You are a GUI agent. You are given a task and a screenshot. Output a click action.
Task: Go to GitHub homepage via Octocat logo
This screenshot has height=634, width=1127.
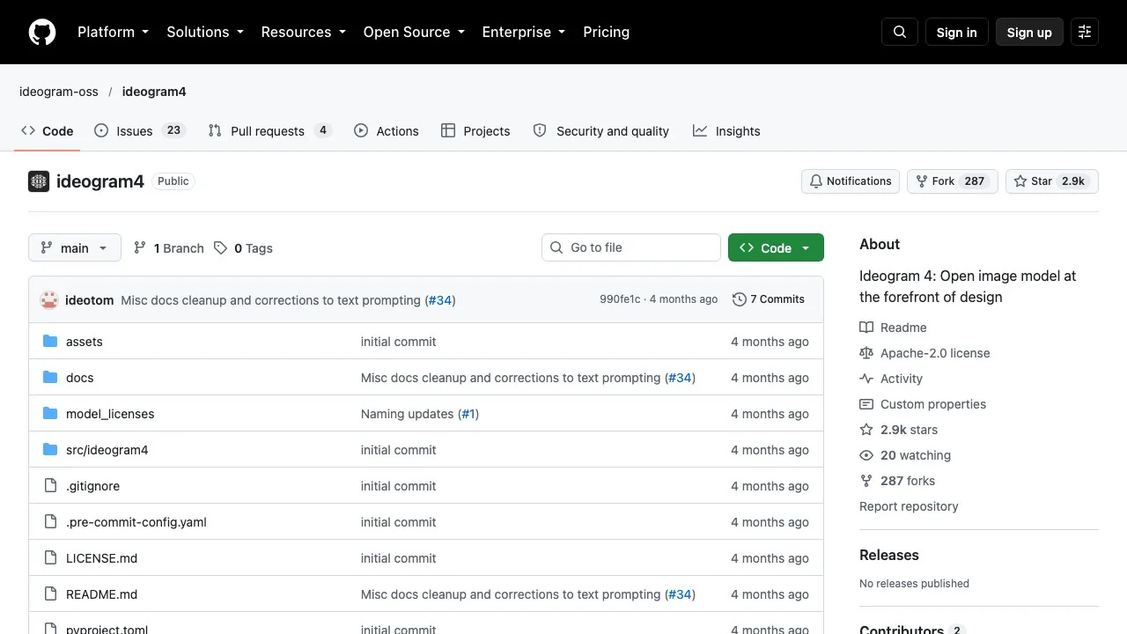point(42,32)
